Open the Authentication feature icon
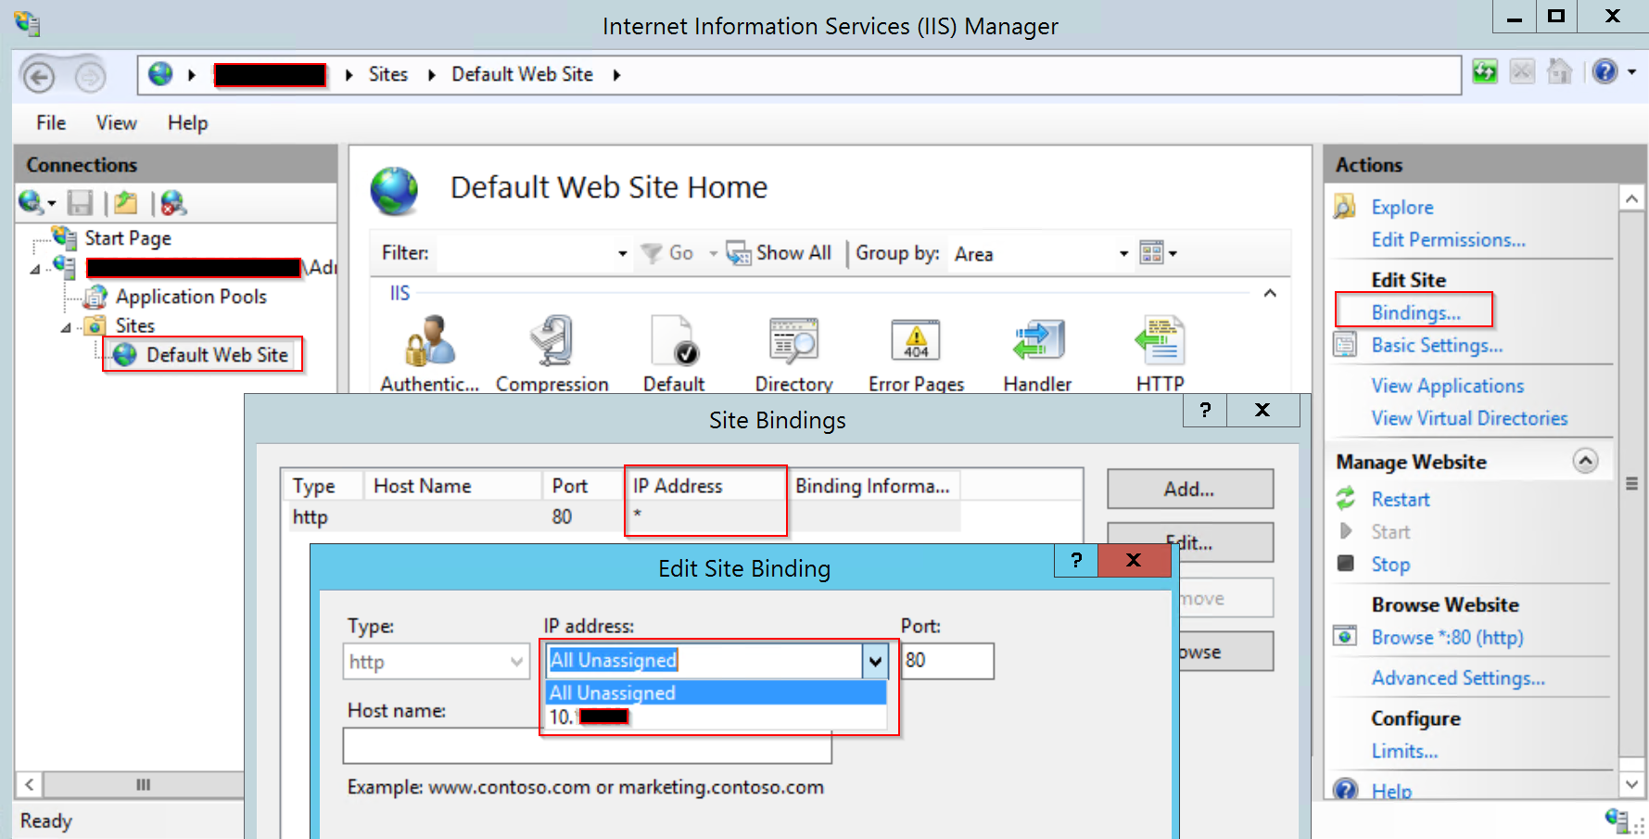1649x839 pixels. (429, 340)
